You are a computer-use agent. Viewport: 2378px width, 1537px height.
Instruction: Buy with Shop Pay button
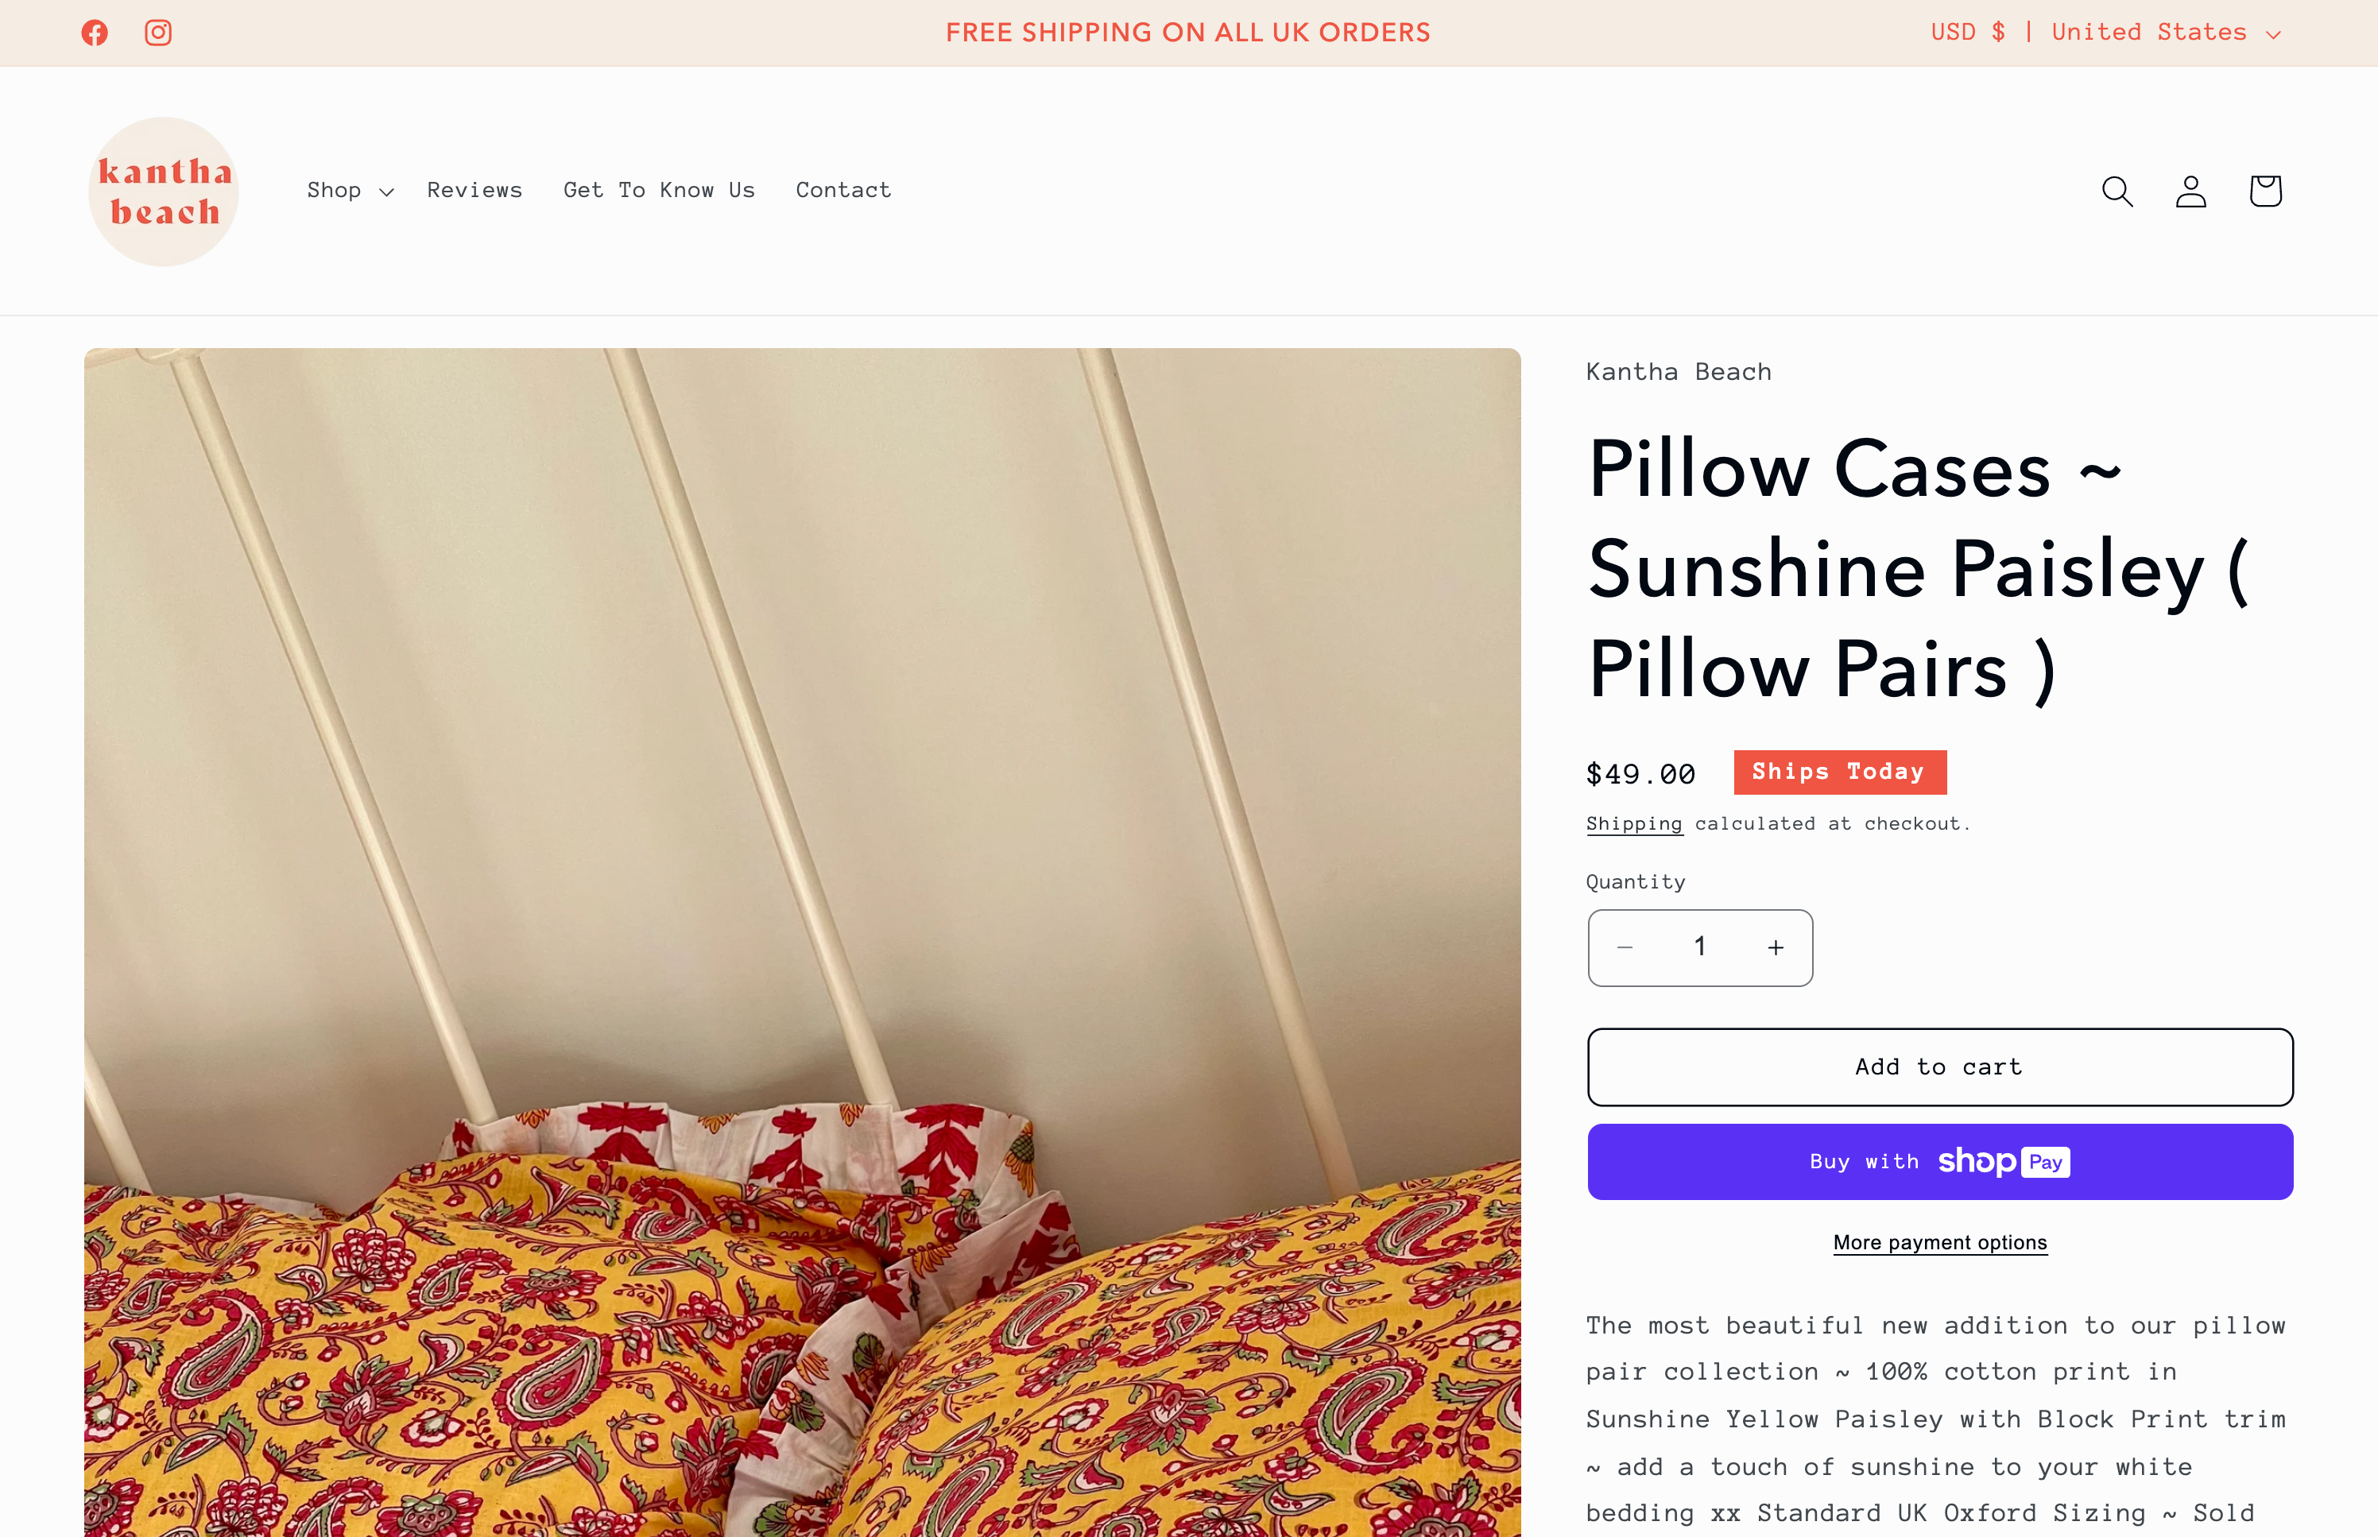(x=1940, y=1162)
